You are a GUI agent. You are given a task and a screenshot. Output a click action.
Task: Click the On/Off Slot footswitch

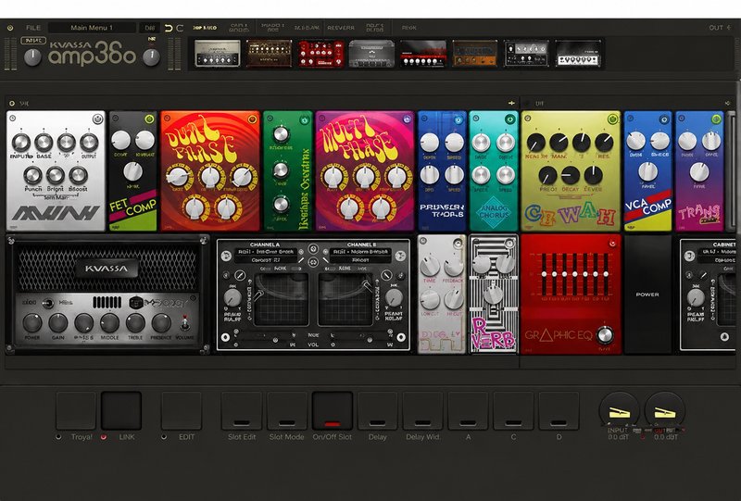pos(333,411)
